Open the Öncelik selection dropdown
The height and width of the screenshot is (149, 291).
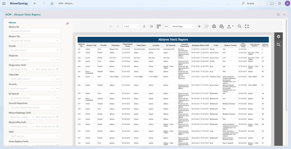[x=35, y=50]
